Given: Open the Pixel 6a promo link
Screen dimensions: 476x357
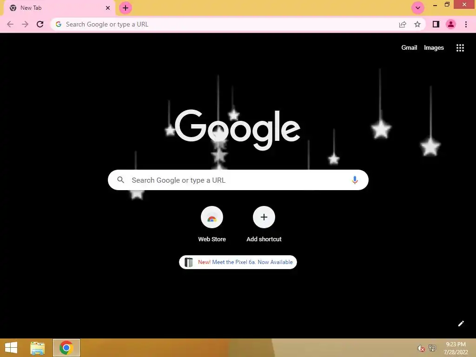Looking at the screenshot, I should coord(238,262).
